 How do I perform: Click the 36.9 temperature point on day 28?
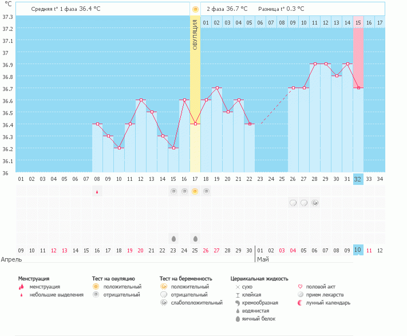(315, 64)
